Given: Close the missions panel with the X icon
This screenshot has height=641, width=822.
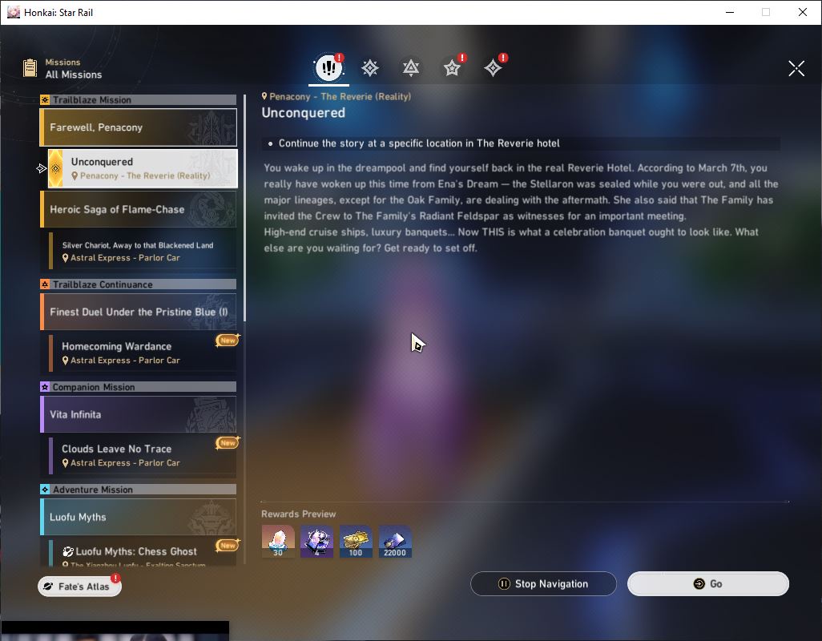Looking at the screenshot, I should (796, 68).
